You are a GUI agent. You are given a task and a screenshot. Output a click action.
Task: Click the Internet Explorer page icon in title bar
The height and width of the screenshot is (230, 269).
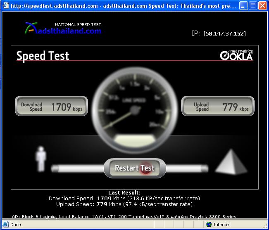click(x=5, y=5)
